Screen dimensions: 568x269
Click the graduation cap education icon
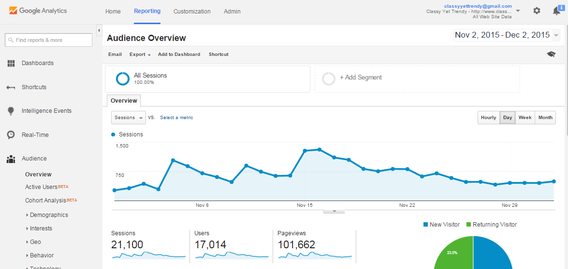coord(551,54)
